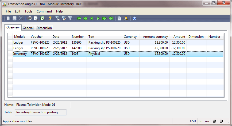The image size is (232, 126).
Task: Jump to next page with the double right arrow
Action: 105,18
